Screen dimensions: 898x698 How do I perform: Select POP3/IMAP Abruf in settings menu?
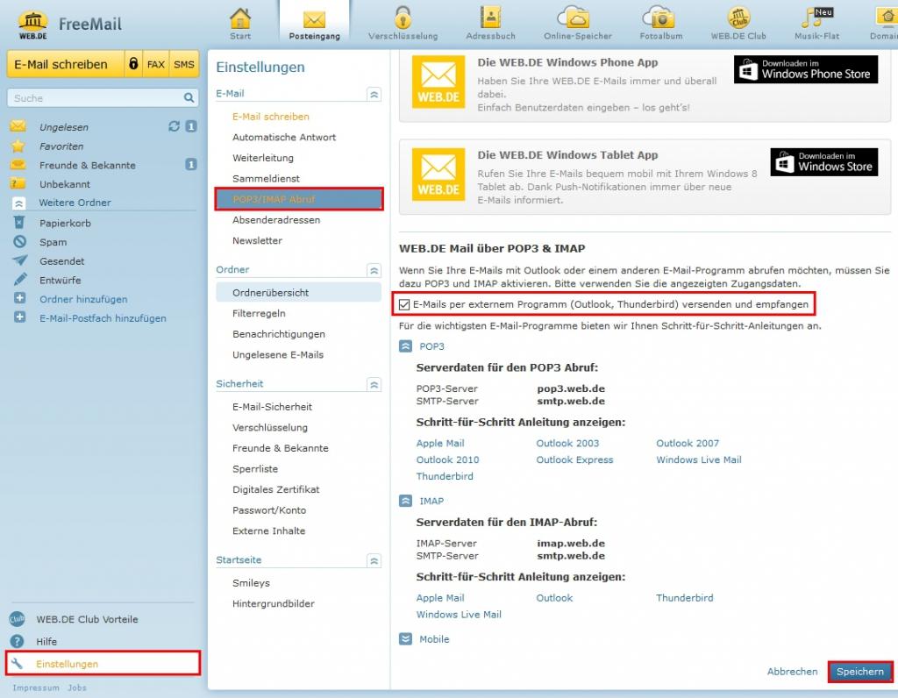(x=299, y=199)
